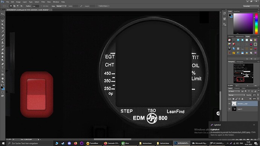Select the Paint Bucket tool
The image size is (260, 146).
[x=3, y=53]
